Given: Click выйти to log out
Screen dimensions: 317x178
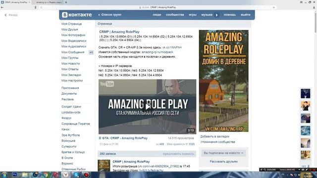Looking at the screenshot, I should coord(246,15).
